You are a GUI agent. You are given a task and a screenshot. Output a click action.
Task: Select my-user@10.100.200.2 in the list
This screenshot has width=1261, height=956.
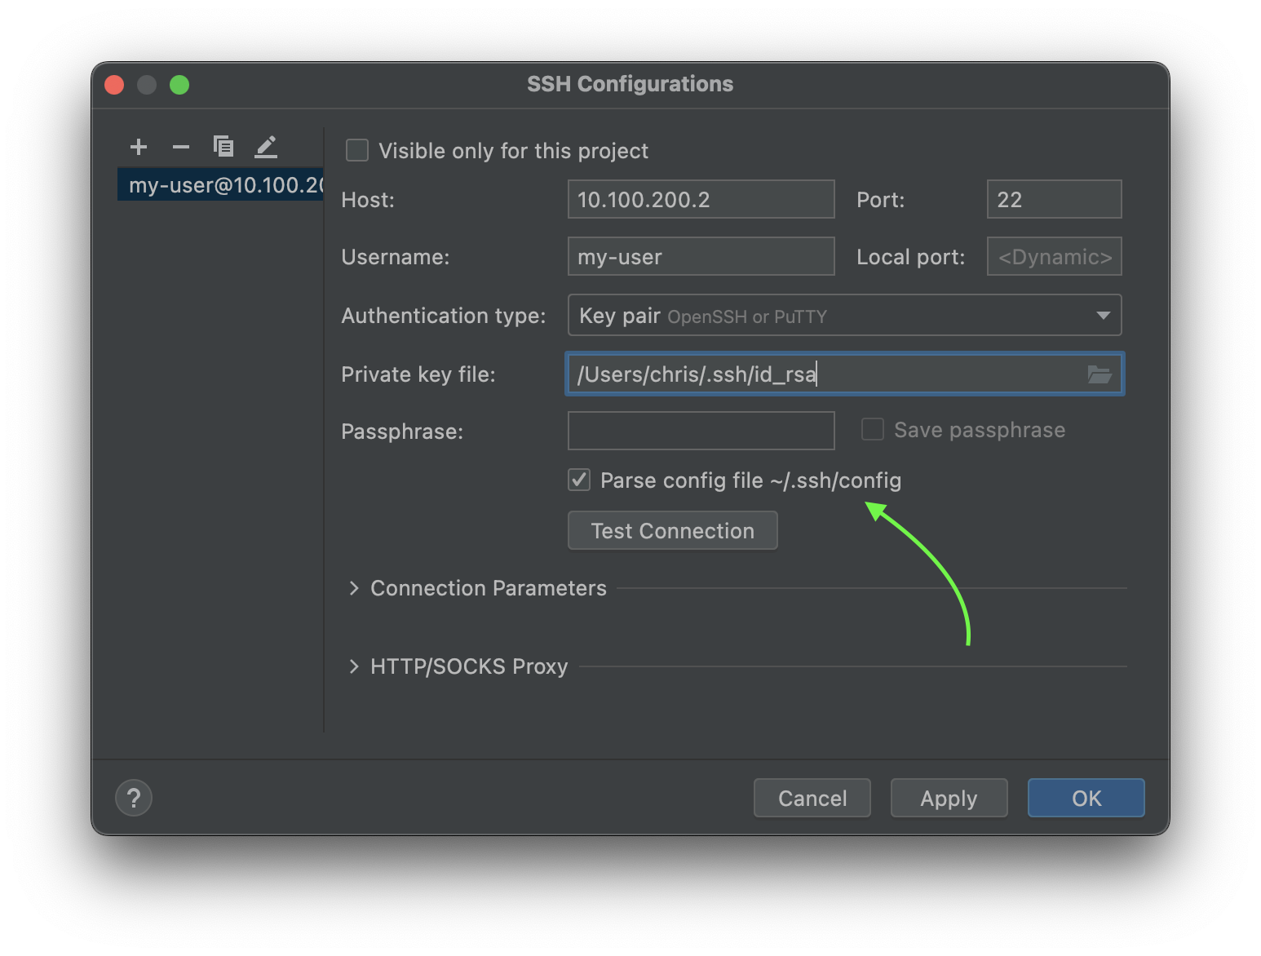tap(220, 185)
